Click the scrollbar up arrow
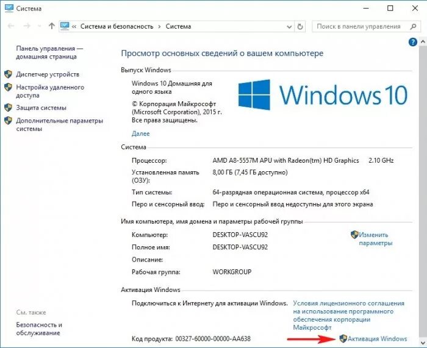 [423, 42]
